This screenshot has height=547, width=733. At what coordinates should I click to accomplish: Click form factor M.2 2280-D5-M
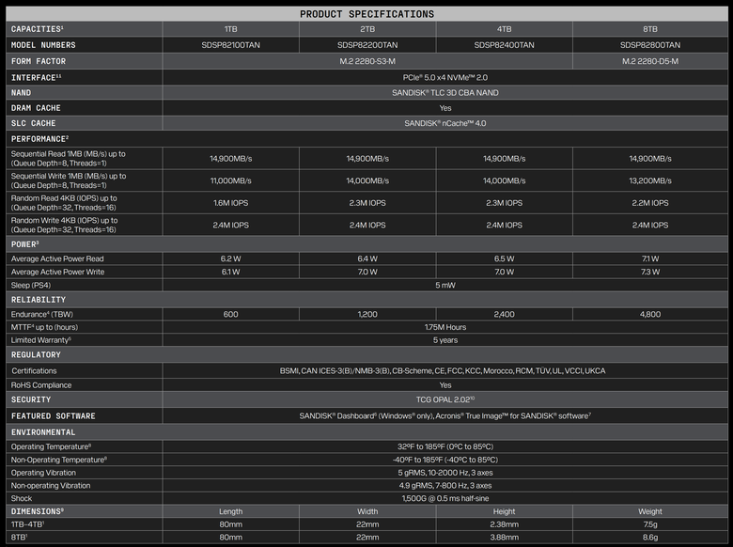tap(650, 61)
